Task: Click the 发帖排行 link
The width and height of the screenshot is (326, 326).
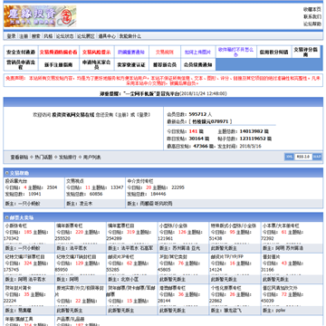Action: [68, 157]
